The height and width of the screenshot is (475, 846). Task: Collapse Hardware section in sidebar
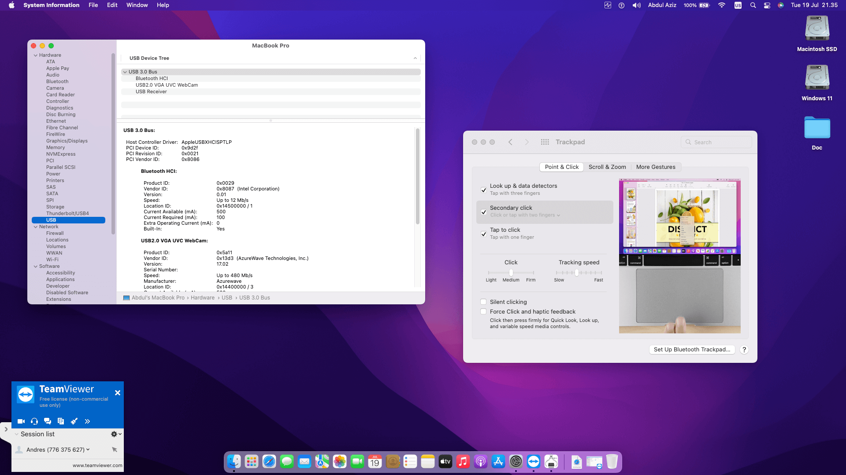pyautogui.click(x=36, y=55)
